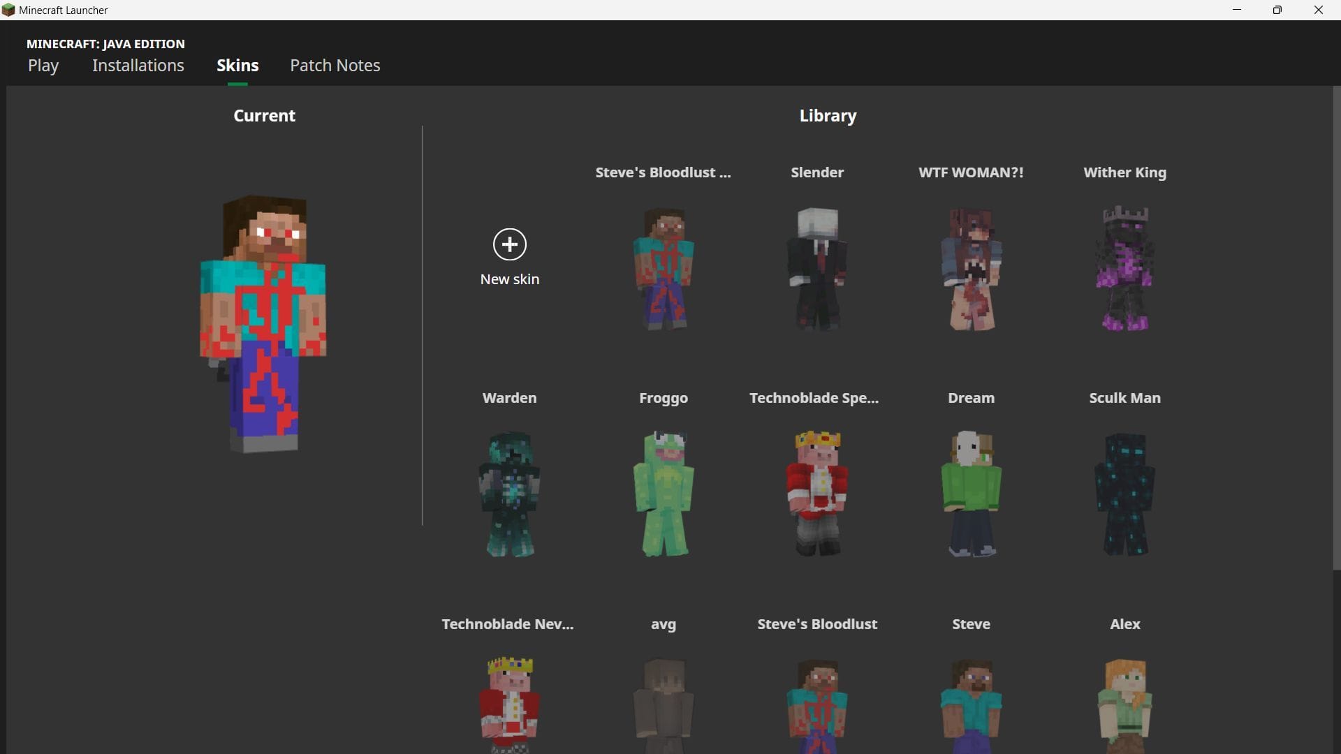
Task: Select the Technoblade Spe... skin
Action: [x=816, y=494]
